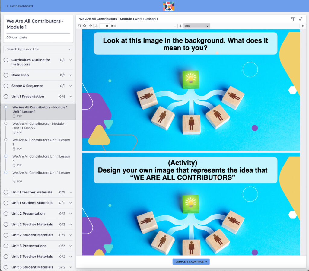
Task: Click the Complete & Continue button
Action: point(191,262)
